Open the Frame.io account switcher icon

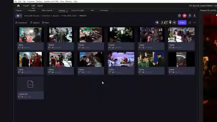pos(19,16)
